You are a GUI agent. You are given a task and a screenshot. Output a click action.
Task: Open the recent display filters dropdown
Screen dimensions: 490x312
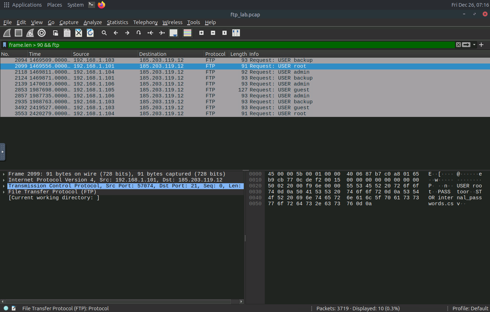point(474,45)
